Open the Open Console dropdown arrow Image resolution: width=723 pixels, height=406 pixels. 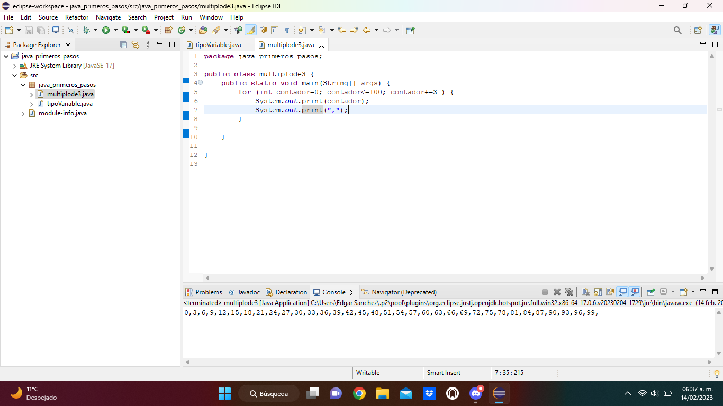click(x=693, y=292)
